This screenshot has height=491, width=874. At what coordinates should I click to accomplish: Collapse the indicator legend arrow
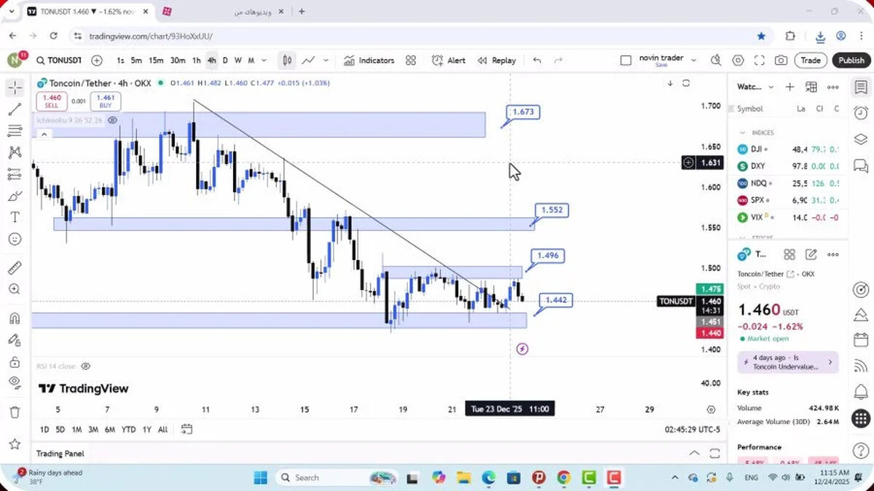click(x=44, y=134)
